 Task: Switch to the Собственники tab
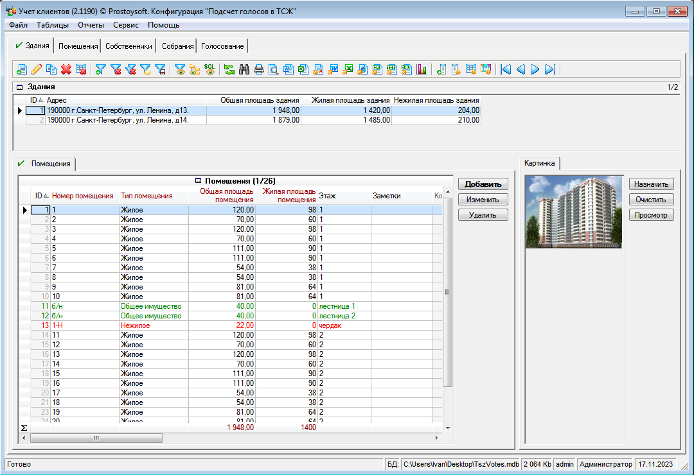[x=129, y=46]
